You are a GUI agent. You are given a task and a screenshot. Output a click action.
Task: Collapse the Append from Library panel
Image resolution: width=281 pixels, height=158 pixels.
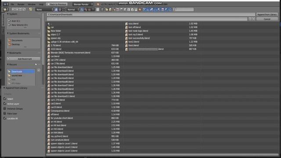tap(4, 88)
